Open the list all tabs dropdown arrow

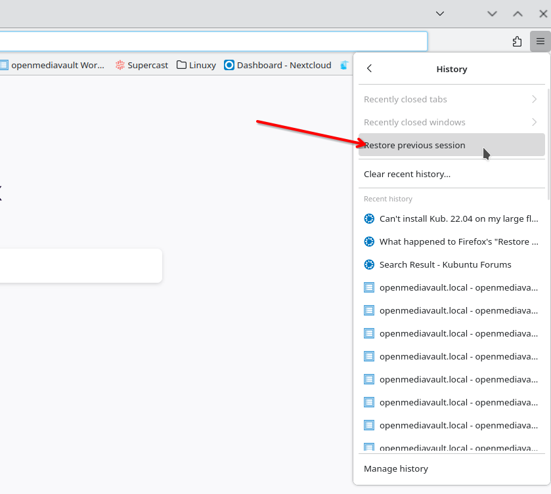coord(440,13)
